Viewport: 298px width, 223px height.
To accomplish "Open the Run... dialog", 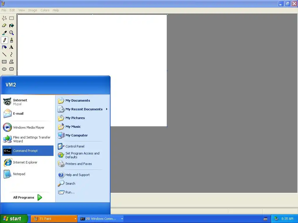I will click(83, 192).
